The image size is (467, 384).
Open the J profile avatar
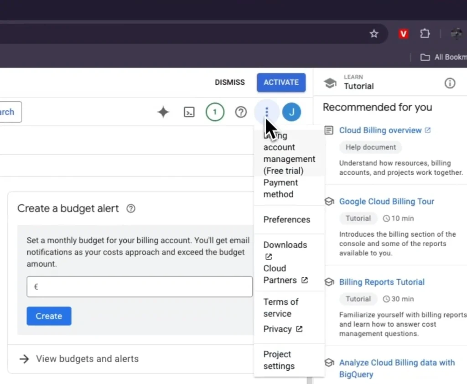pos(291,112)
